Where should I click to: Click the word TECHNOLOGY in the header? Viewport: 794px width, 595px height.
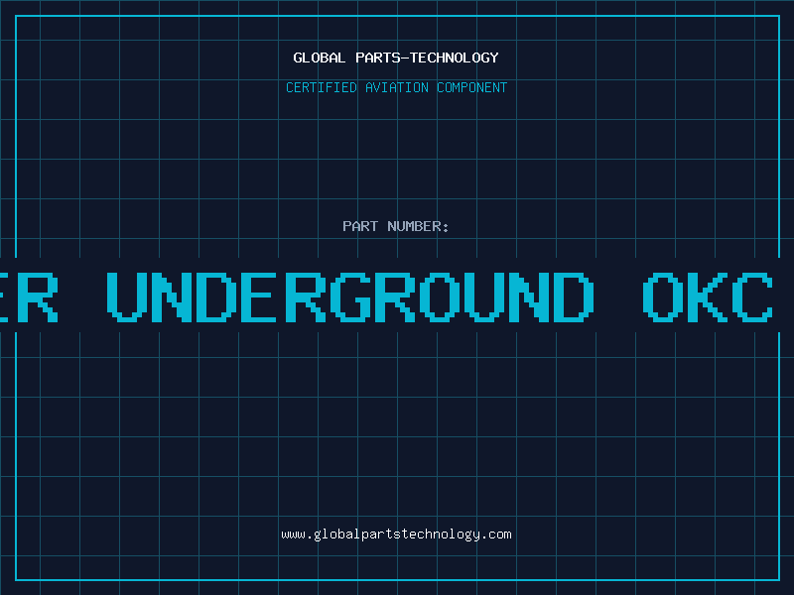(454, 58)
